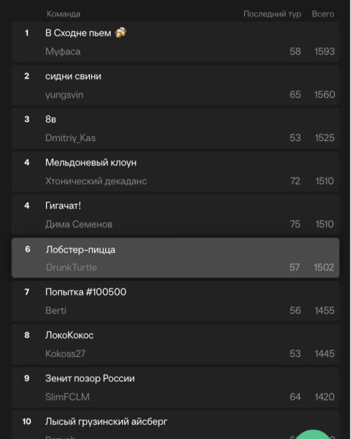
Task: Sort by Последний тур column header
Action: 272,14
